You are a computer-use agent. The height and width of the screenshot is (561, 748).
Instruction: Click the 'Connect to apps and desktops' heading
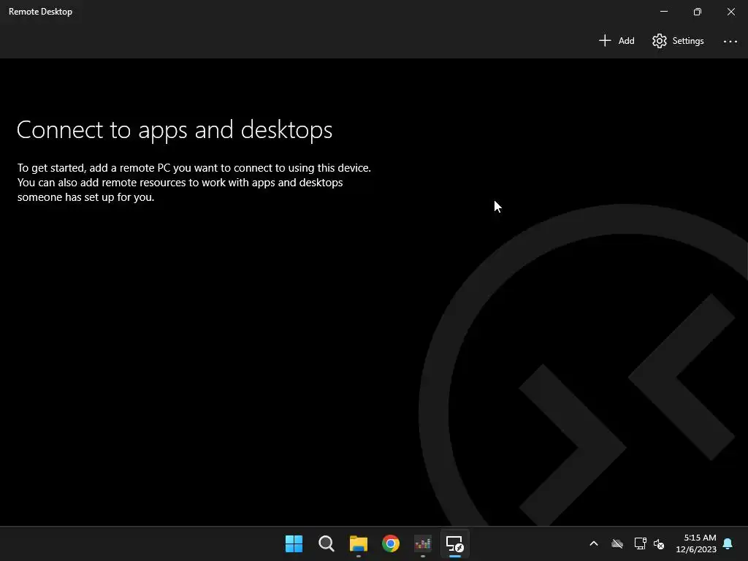(x=175, y=130)
